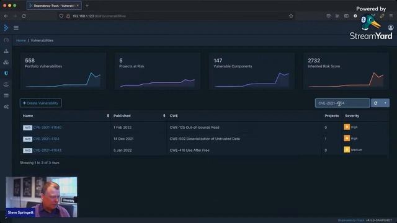Open the Pocket save icon
The height and width of the screenshot is (223, 397).
[328, 16]
